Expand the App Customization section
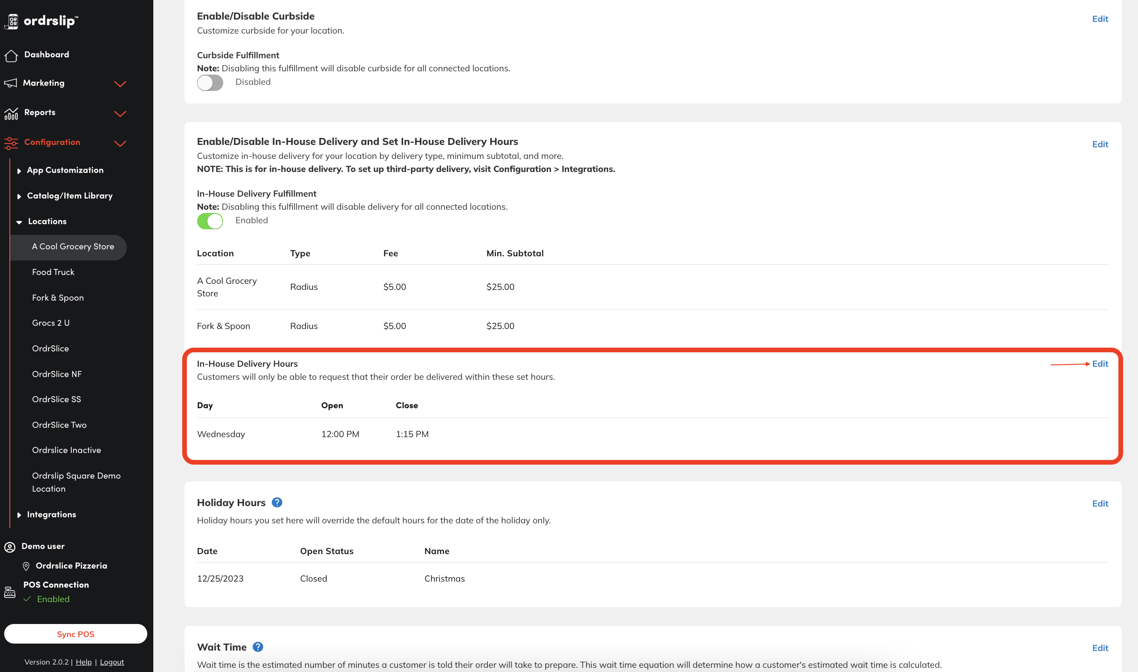The width and height of the screenshot is (1138, 672). (65, 170)
